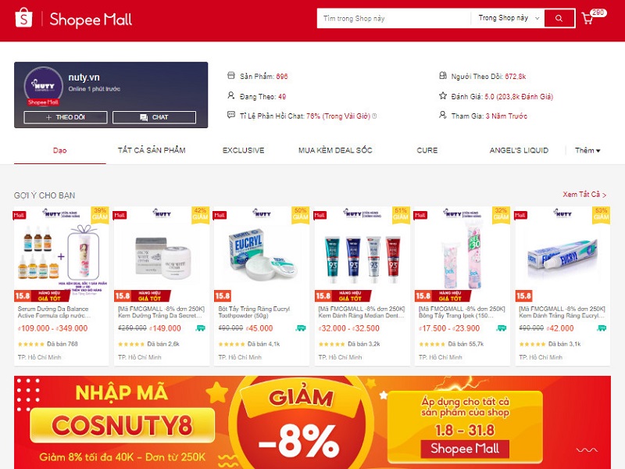This screenshot has width=625, height=469.
Task: Open the ANGEL'S LIQUID tab
Action: 519,150
